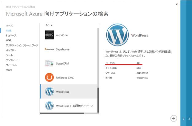The image size is (192, 126).
Task: Click the バージョン label
Action: click(110, 63)
